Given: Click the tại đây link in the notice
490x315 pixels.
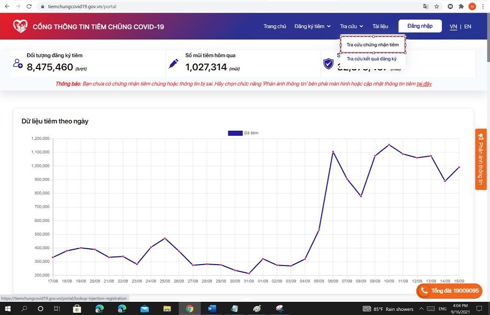Looking at the screenshot, I should pyautogui.click(x=424, y=84).
